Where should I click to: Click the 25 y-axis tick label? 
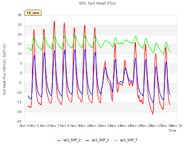[19, 25]
